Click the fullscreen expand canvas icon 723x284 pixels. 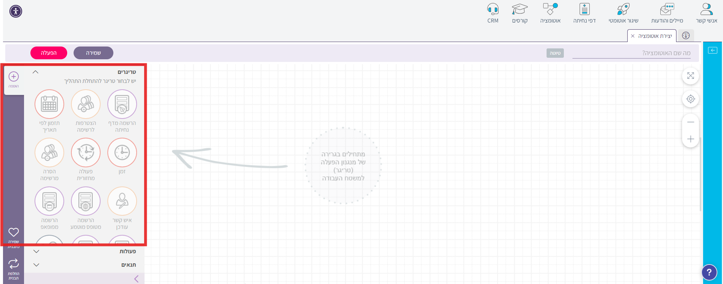coord(690,76)
